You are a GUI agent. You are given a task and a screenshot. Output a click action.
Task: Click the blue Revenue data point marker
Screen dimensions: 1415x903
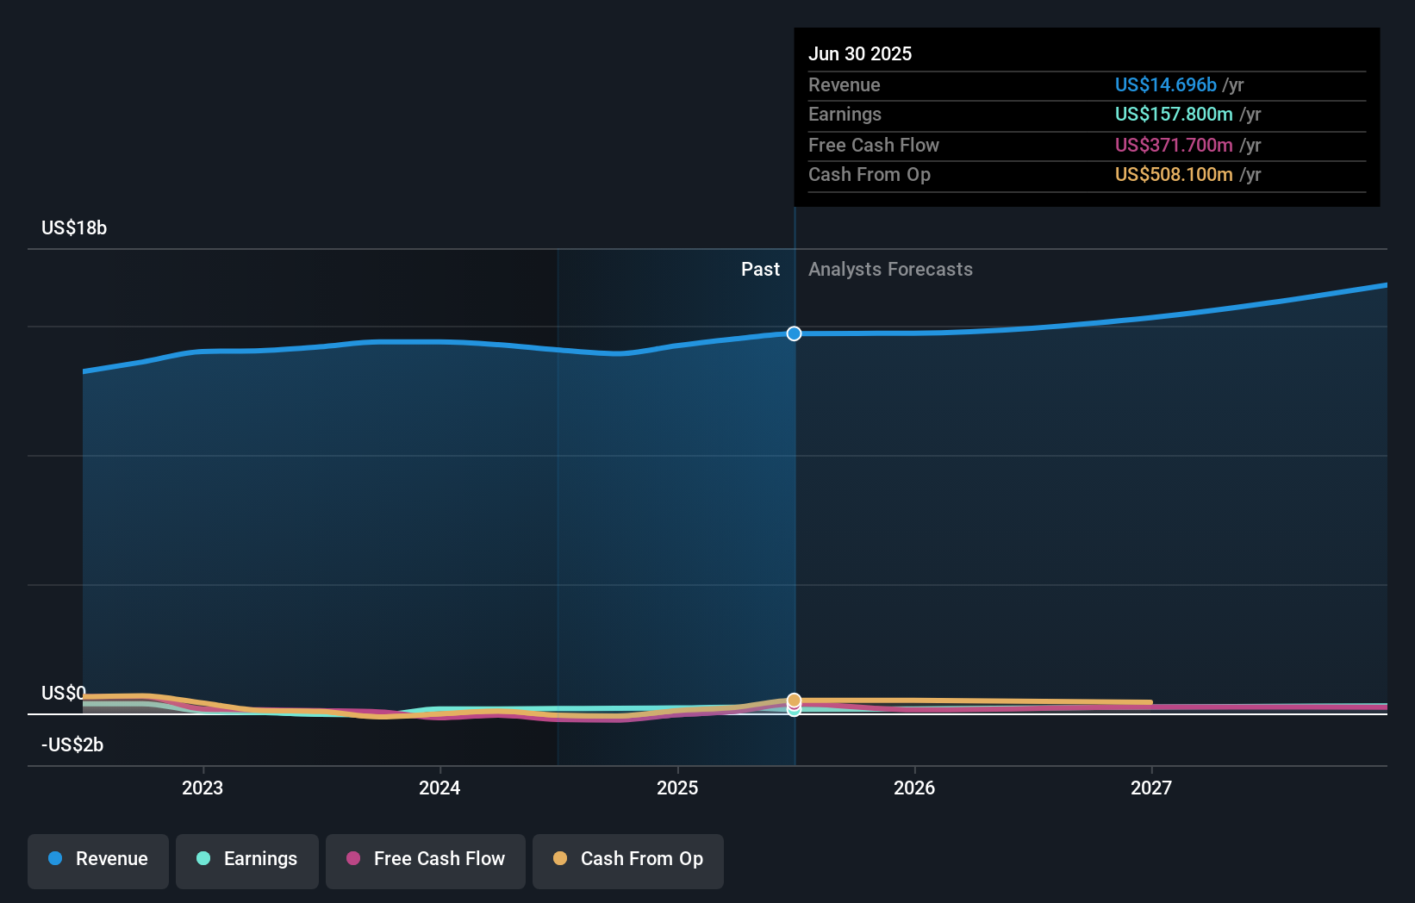(x=794, y=333)
